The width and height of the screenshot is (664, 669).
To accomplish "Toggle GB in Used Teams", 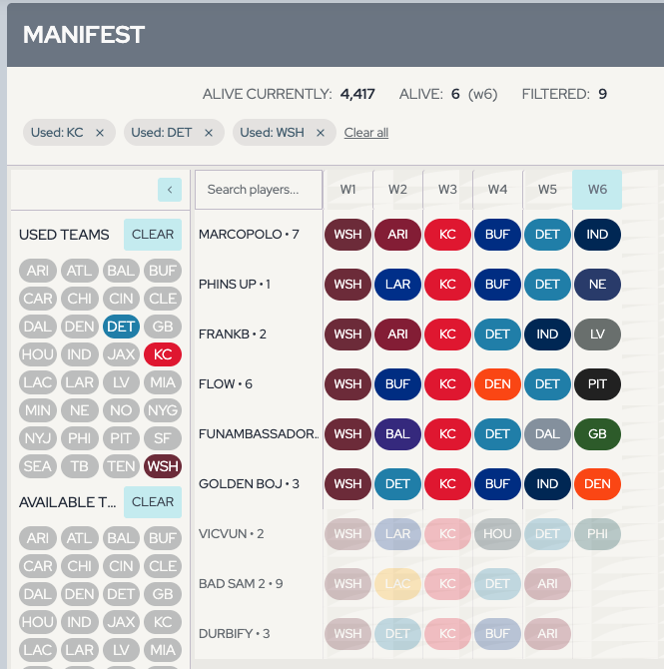I will (x=163, y=327).
